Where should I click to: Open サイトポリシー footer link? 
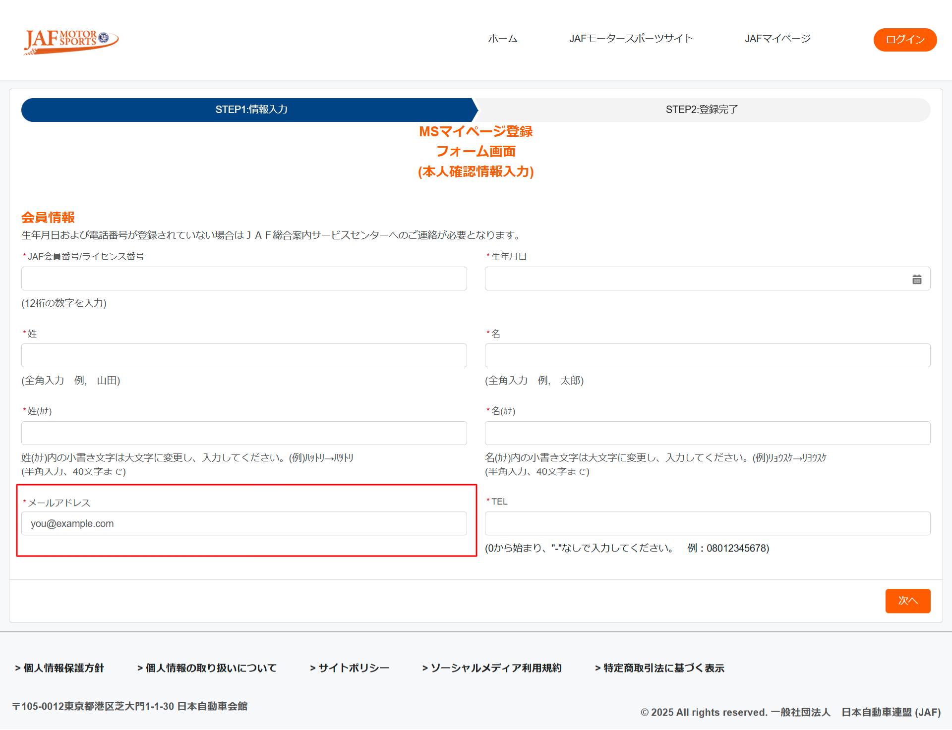[350, 668]
